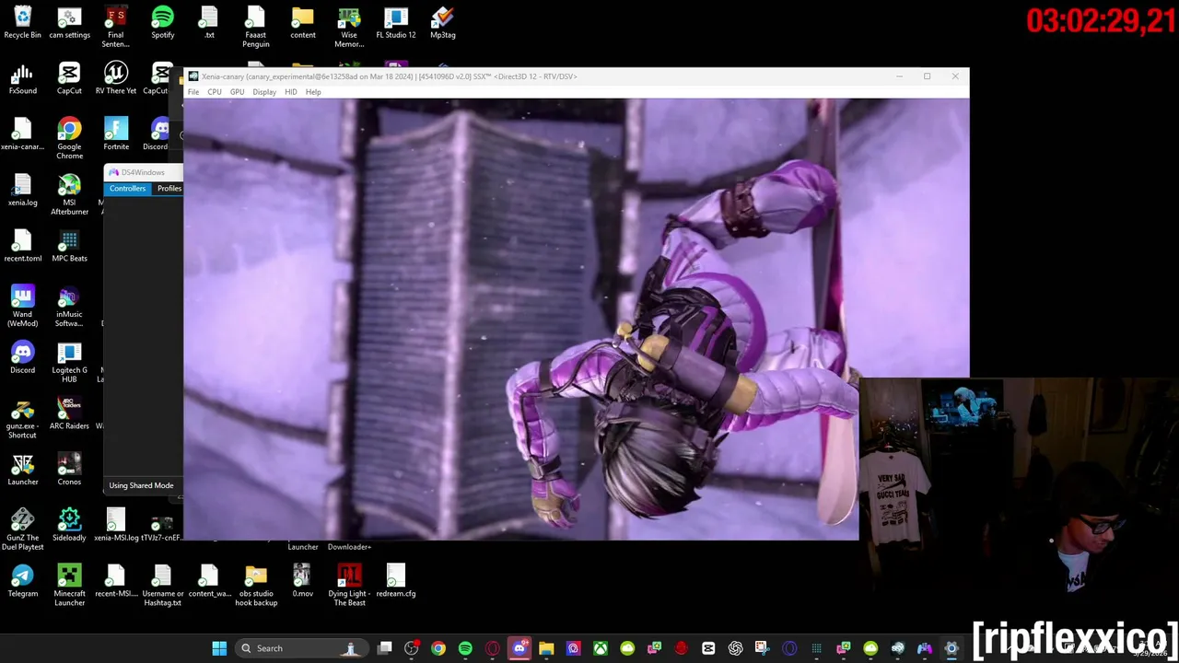1179x663 pixels.
Task: Select the Logitech G HUB desktop shortcut
Action: (69, 363)
